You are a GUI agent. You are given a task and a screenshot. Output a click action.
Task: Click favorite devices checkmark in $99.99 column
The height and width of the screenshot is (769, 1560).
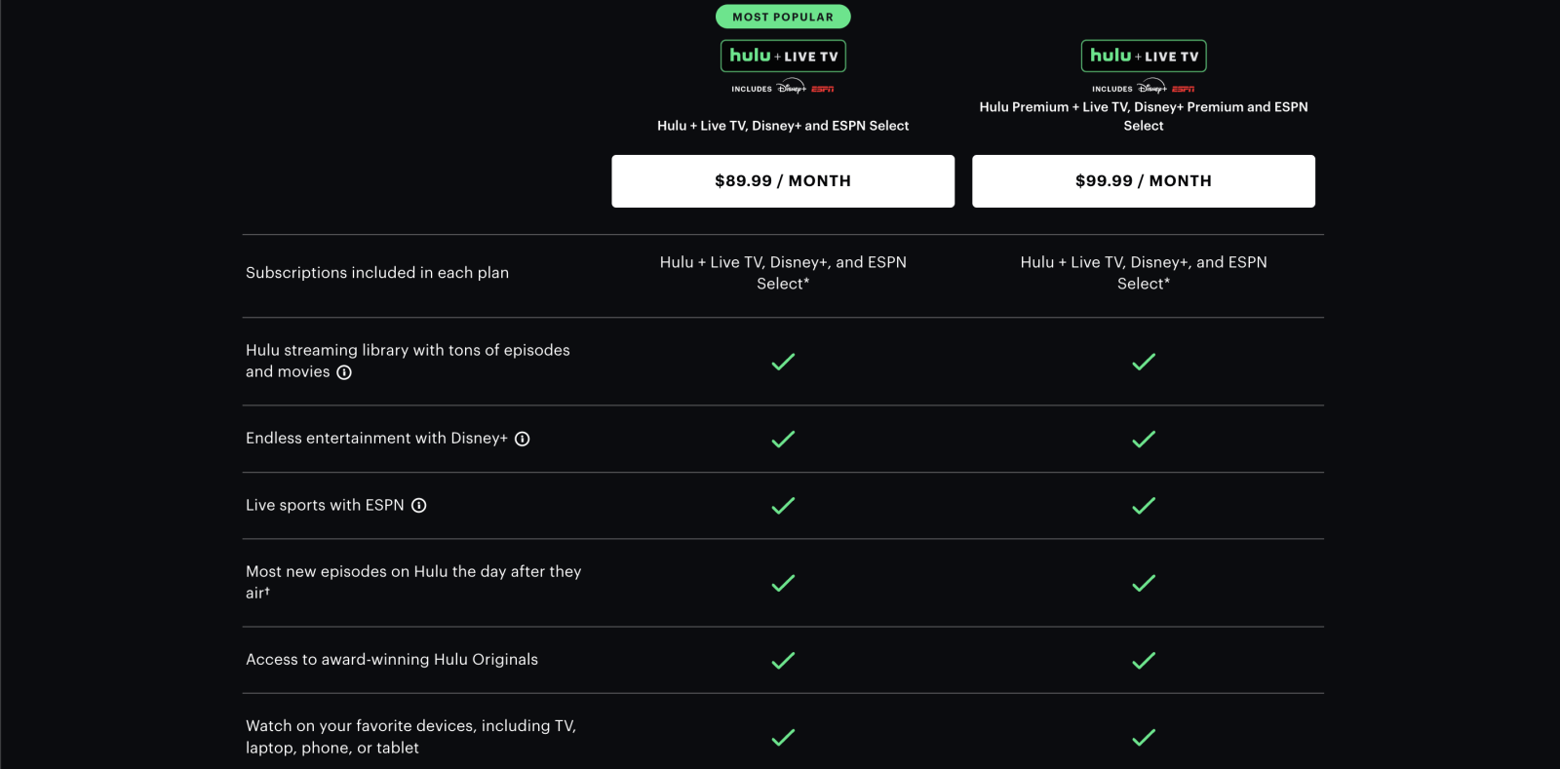(x=1144, y=737)
